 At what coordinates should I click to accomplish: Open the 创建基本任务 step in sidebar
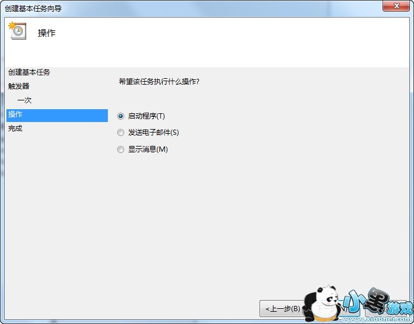(29, 72)
